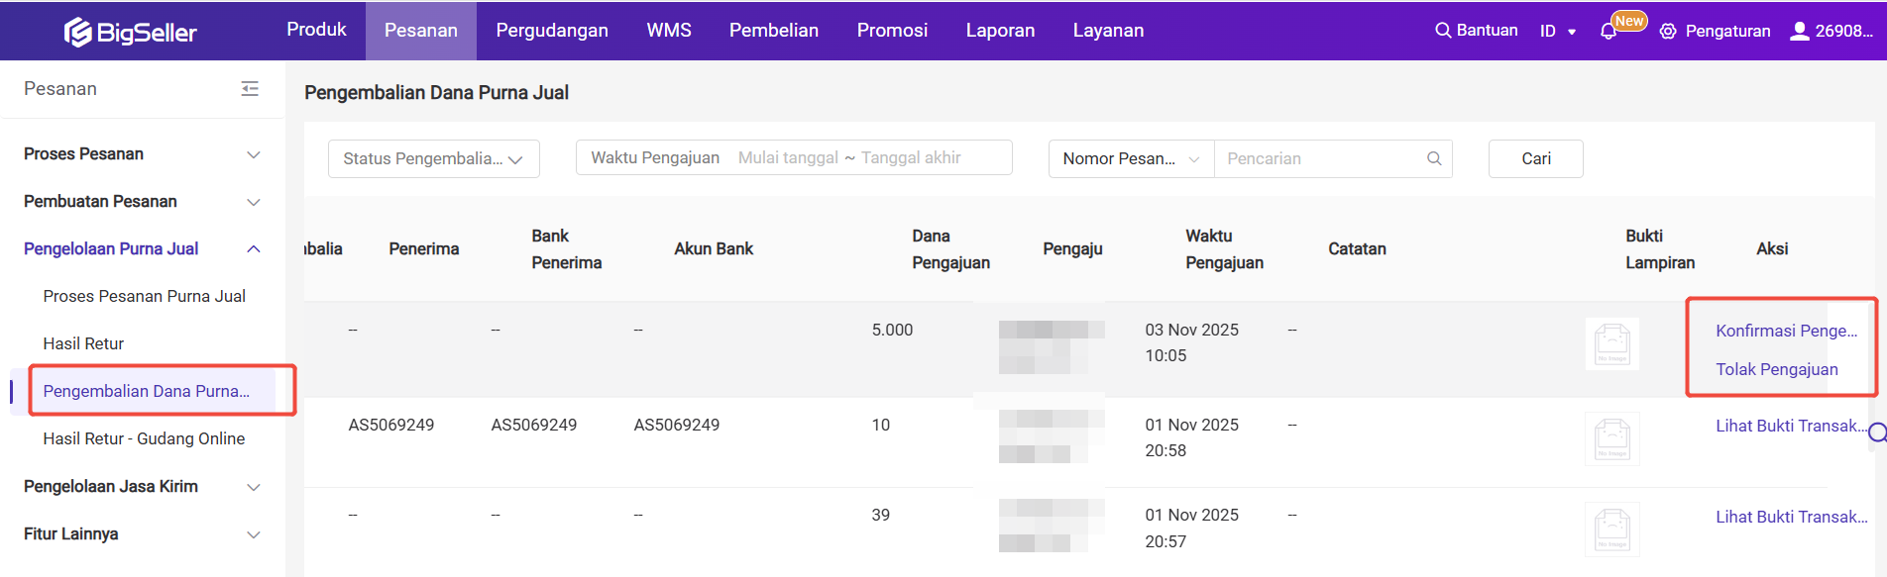1887x577 pixels.
Task: Click Konfirmasi Pengembalian link
Action: pos(1786,331)
